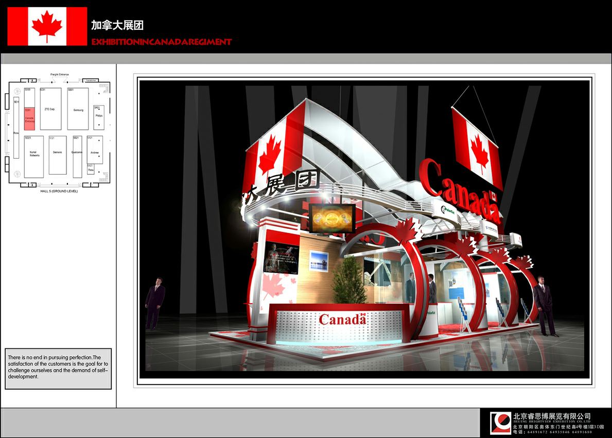Viewport: 612px width, 438px height.
Task: Click the company address line in footer
Action: (x=558, y=427)
